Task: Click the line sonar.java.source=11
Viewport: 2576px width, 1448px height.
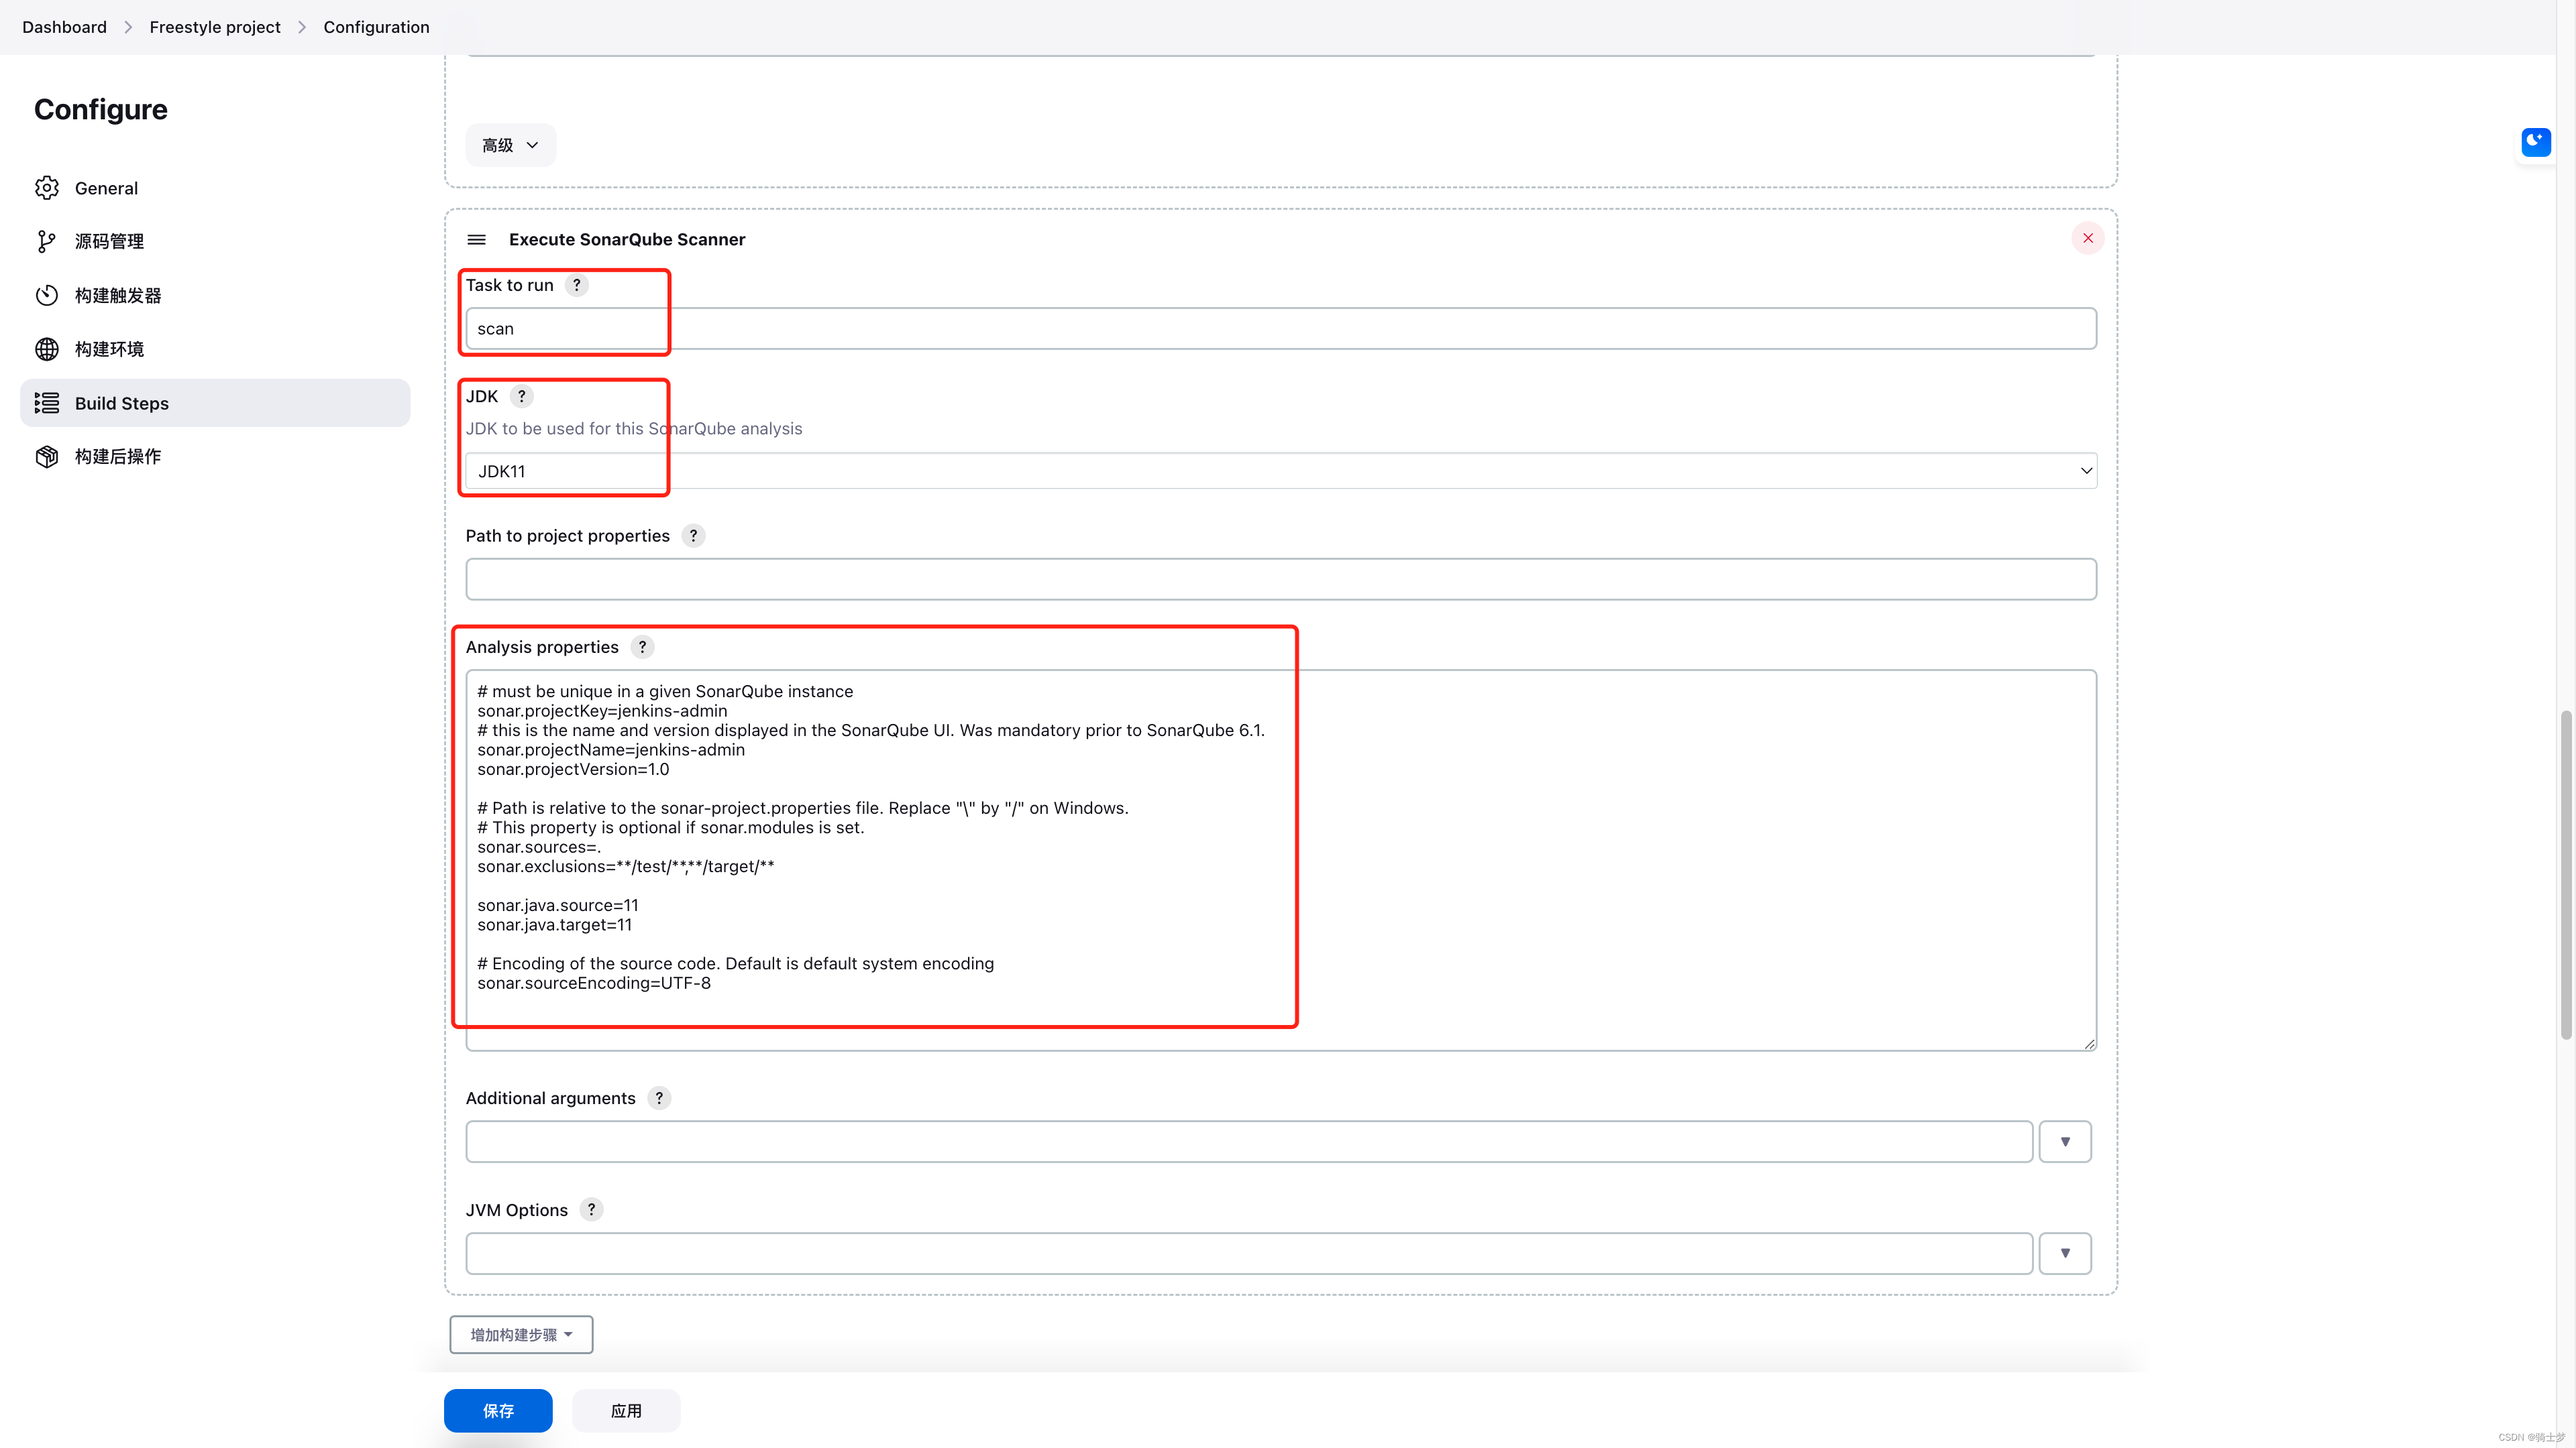Action: pyautogui.click(x=558, y=906)
